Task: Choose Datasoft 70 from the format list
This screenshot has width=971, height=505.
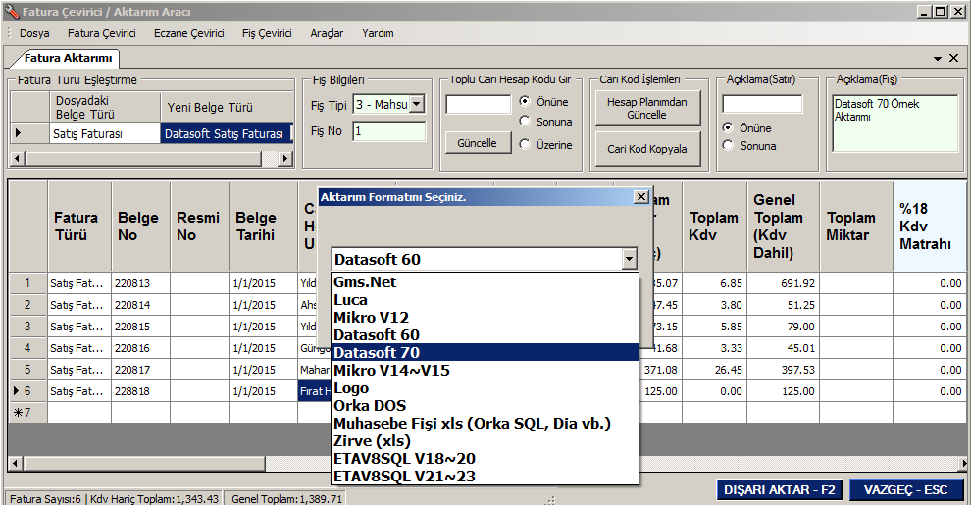Action: pos(485,353)
